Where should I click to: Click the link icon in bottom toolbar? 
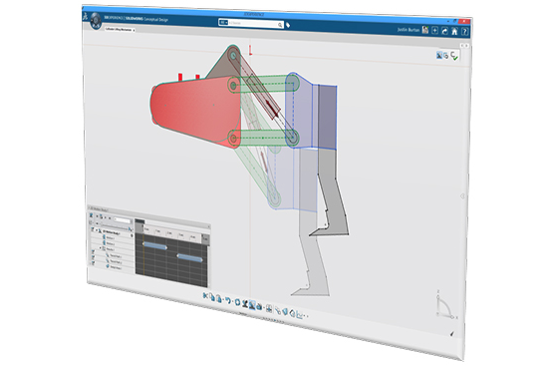[x=278, y=310]
